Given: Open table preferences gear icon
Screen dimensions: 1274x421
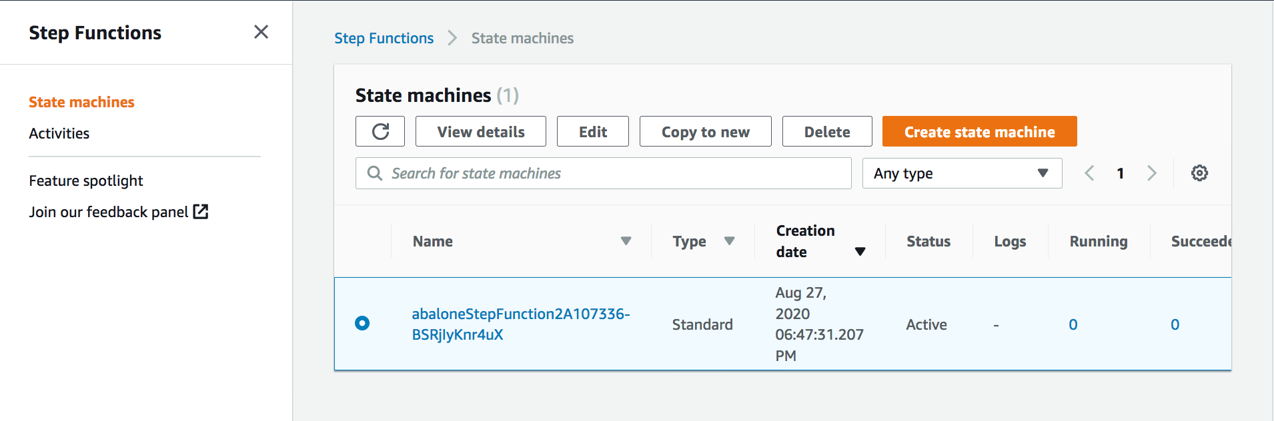Looking at the screenshot, I should point(1199,173).
